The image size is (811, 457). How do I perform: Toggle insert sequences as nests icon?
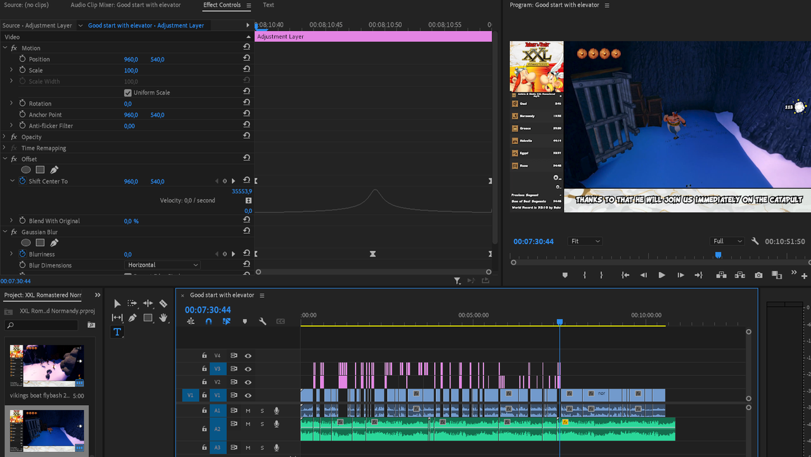(191, 321)
